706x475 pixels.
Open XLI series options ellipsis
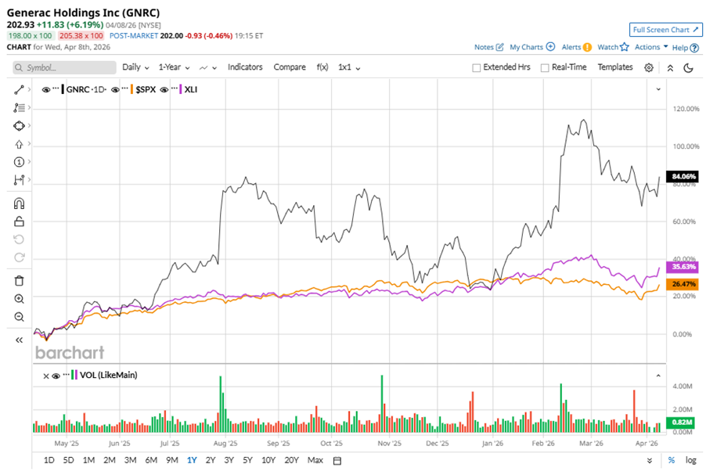(x=174, y=88)
